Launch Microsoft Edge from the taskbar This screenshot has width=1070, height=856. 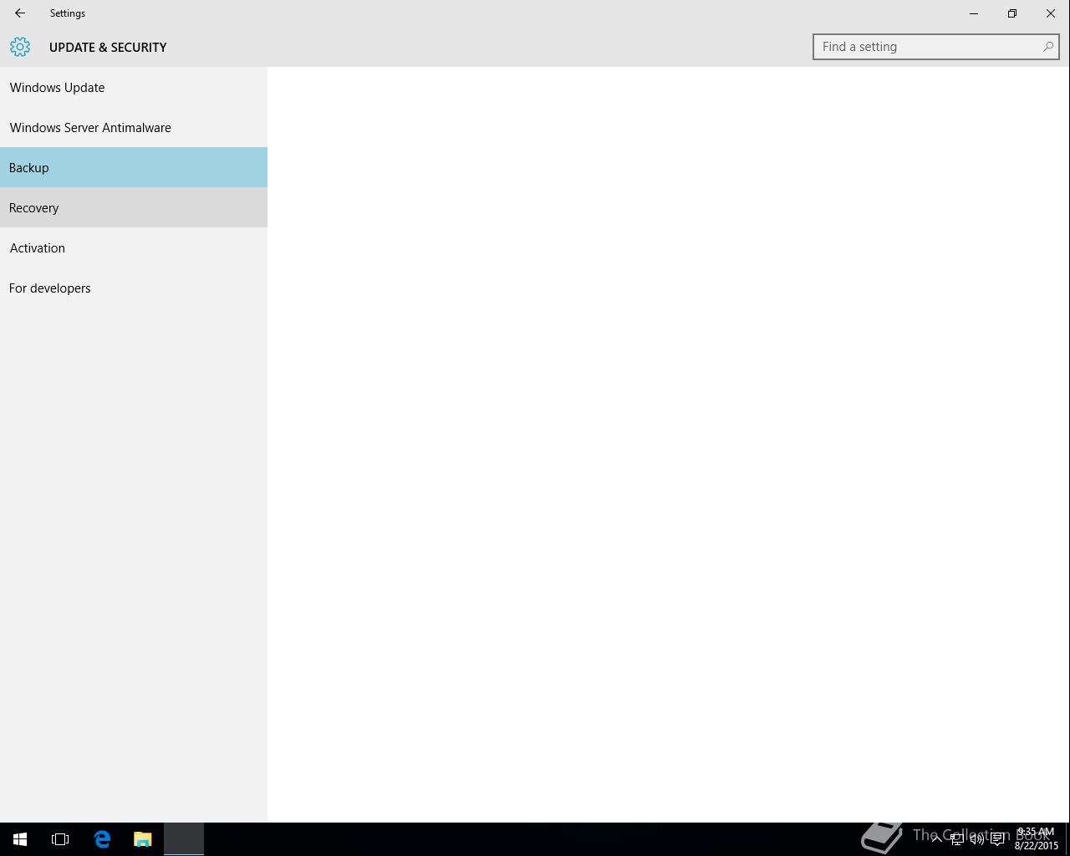102,839
